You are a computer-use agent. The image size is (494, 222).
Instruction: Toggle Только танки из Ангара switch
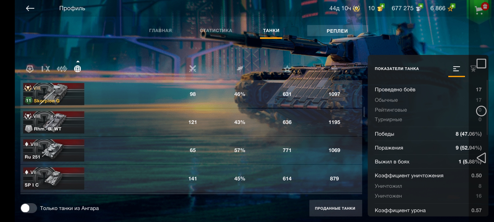coord(29,208)
